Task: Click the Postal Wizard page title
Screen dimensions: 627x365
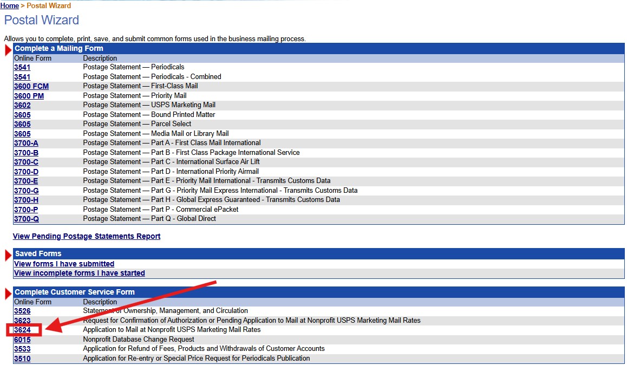Action: pos(42,20)
